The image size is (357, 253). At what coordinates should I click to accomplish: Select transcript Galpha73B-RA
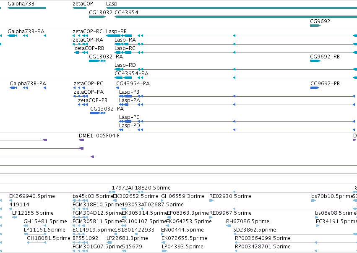[x=27, y=36]
